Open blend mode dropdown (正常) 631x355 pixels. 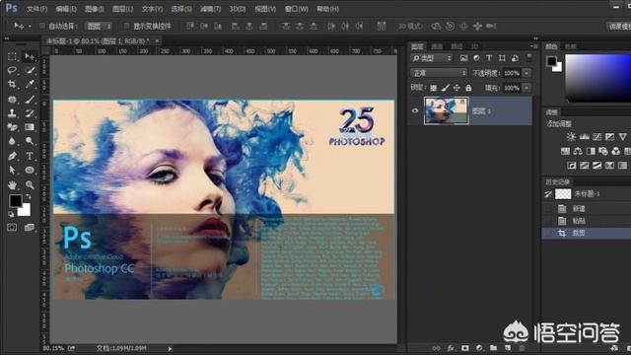click(439, 73)
